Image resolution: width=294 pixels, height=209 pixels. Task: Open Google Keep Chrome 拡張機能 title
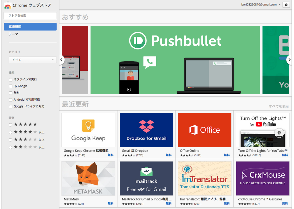[x=86, y=151]
